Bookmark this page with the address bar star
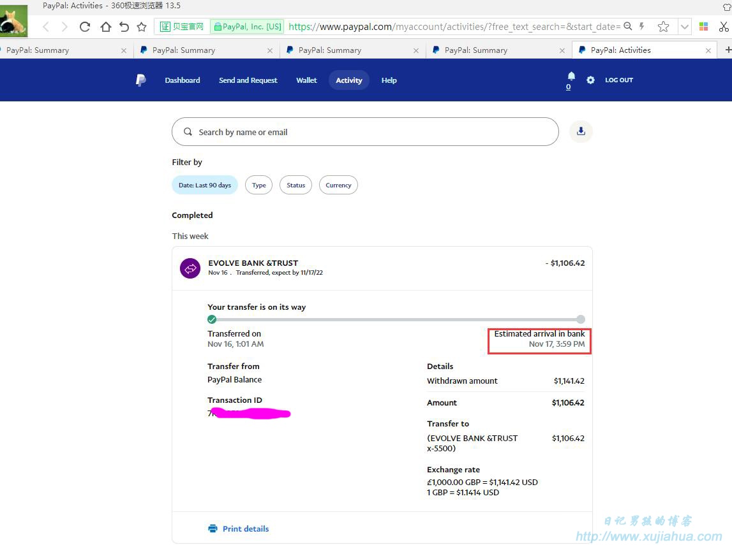732x545 pixels. (x=663, y=27)
